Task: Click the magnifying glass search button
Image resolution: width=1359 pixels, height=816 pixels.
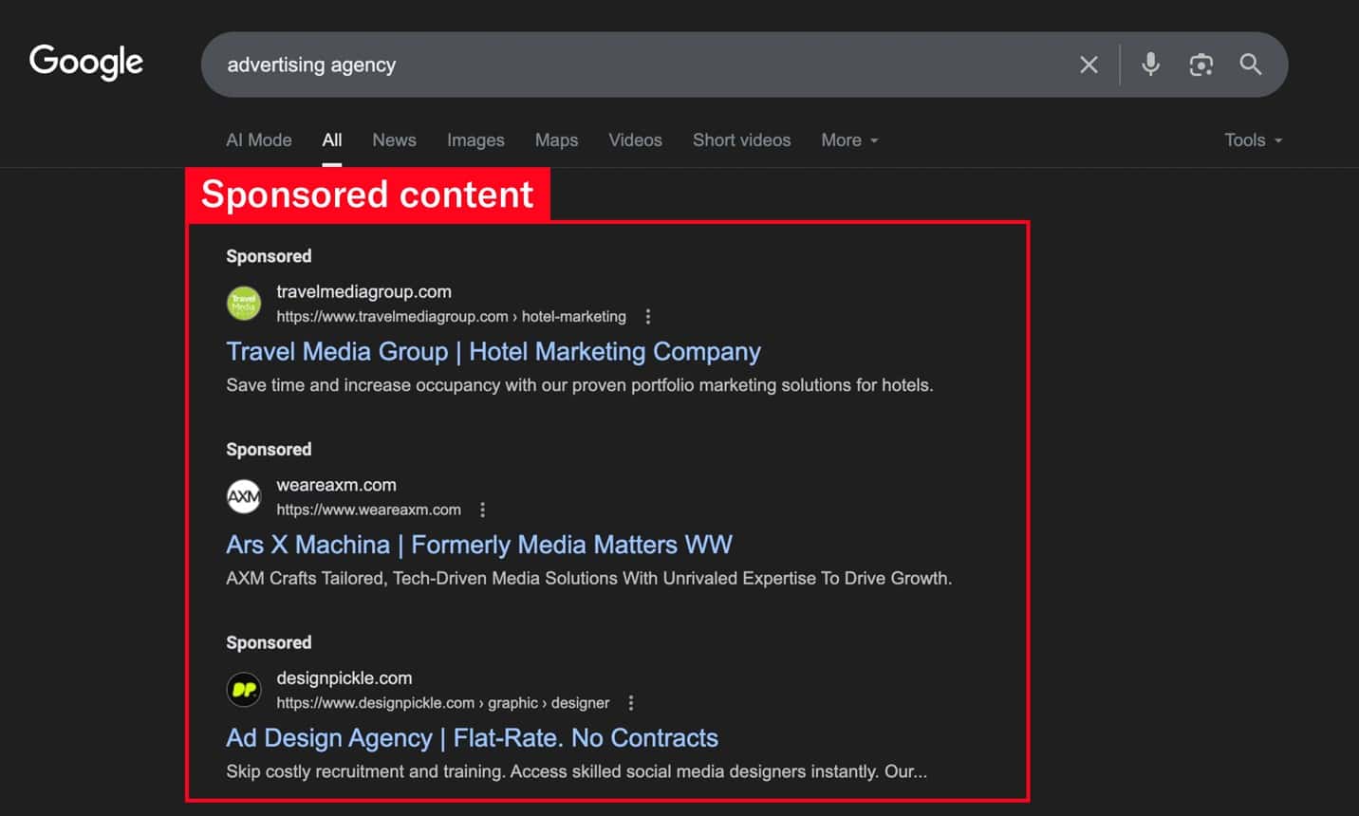Action: (x=1251, y=65)
